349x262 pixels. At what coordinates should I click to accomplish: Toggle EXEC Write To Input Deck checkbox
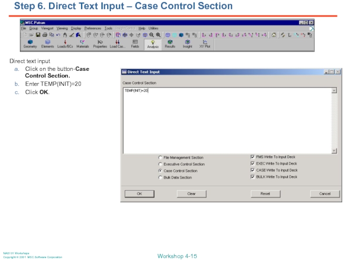coord(253,163)
